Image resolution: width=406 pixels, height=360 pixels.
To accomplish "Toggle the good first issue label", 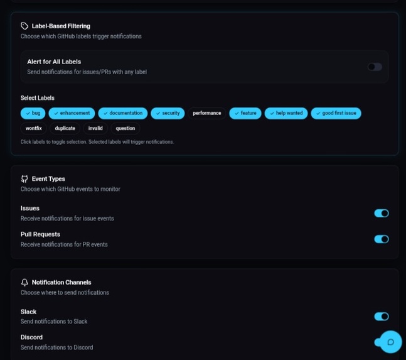I will point(336,113).
